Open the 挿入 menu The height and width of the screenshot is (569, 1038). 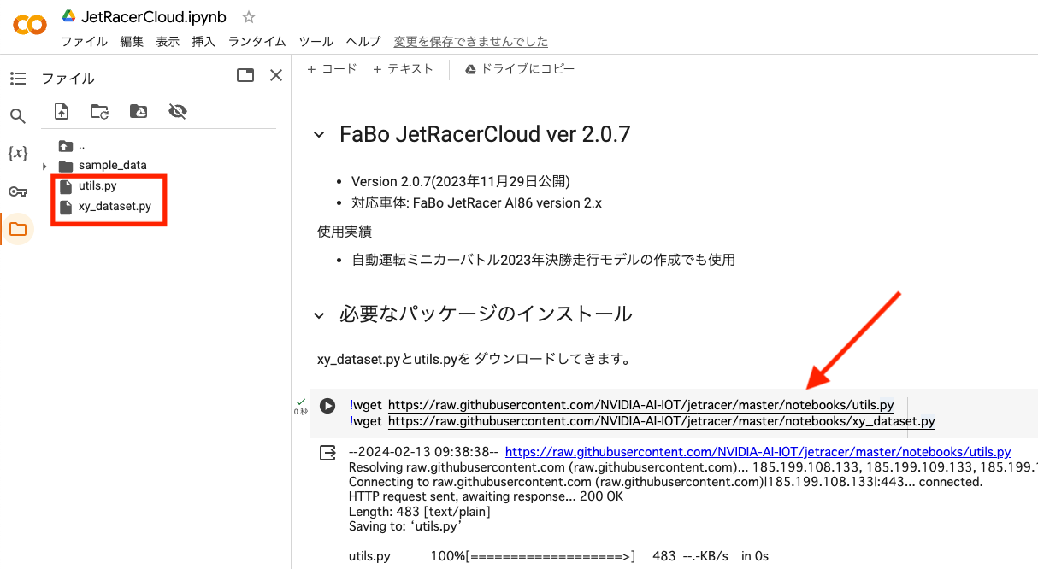tap(203, 41)
